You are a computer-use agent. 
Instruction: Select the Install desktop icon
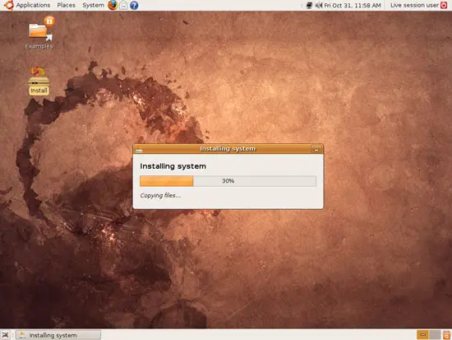pyautogui.click(x=39, y=81)
